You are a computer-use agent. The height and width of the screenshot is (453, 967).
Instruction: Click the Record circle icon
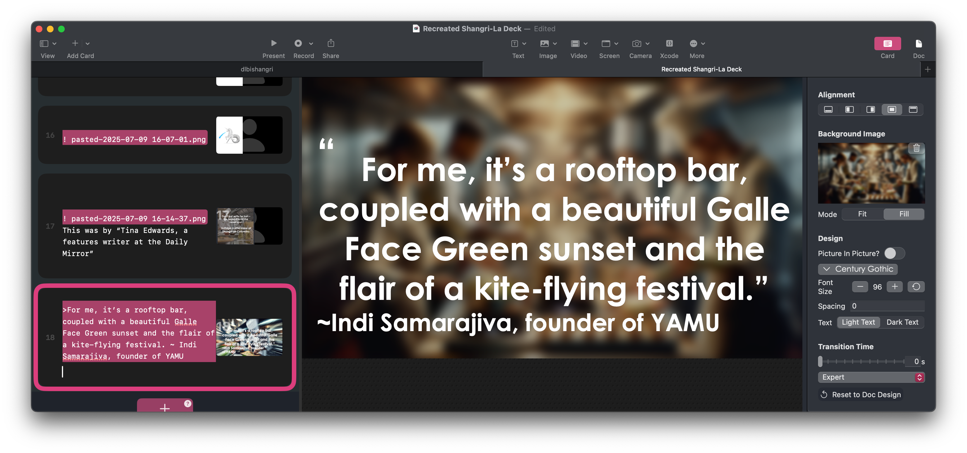pos(298,43)
